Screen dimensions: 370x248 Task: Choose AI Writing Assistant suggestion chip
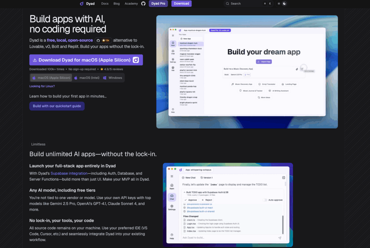pos(279,91)
